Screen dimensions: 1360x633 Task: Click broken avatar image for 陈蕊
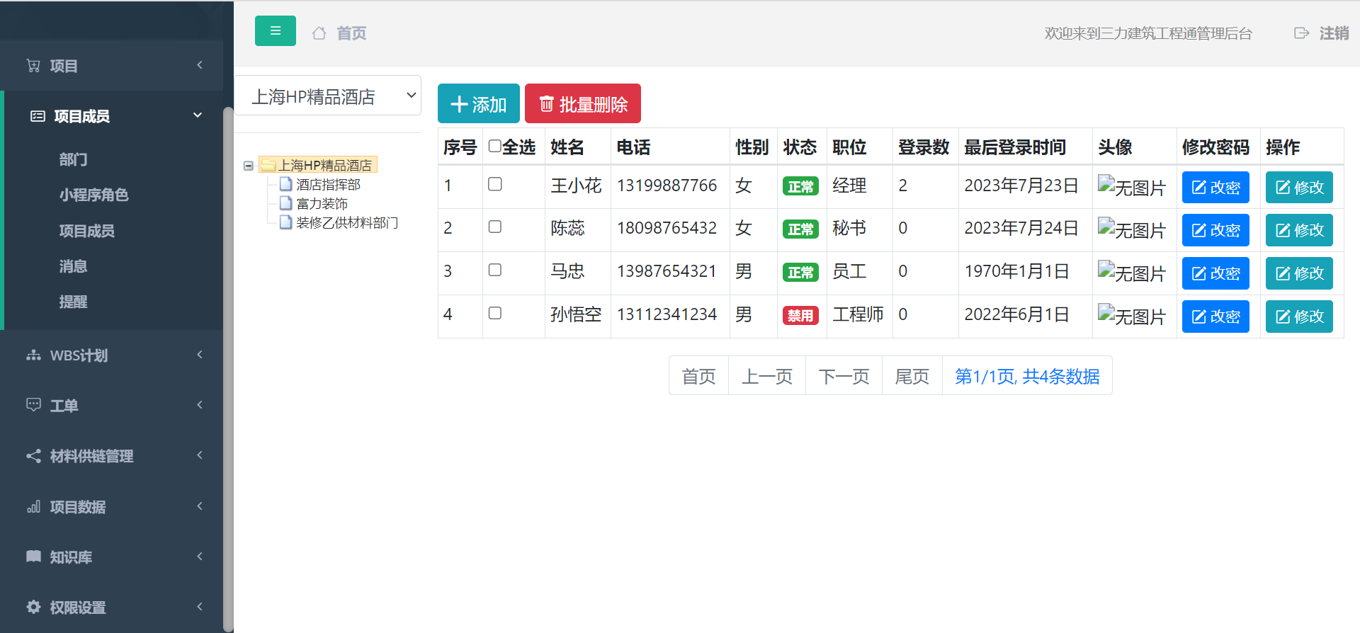[1131, 229]
